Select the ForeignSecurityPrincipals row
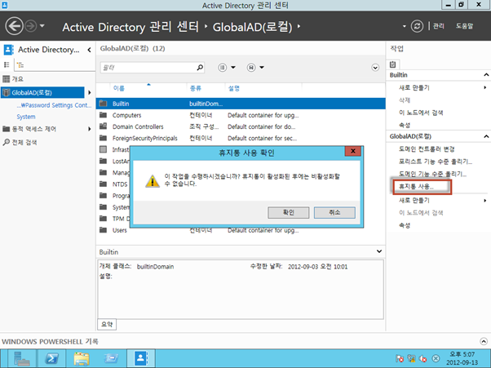The height and width of the screenshot is (368, 491). (x=241, y=138)
